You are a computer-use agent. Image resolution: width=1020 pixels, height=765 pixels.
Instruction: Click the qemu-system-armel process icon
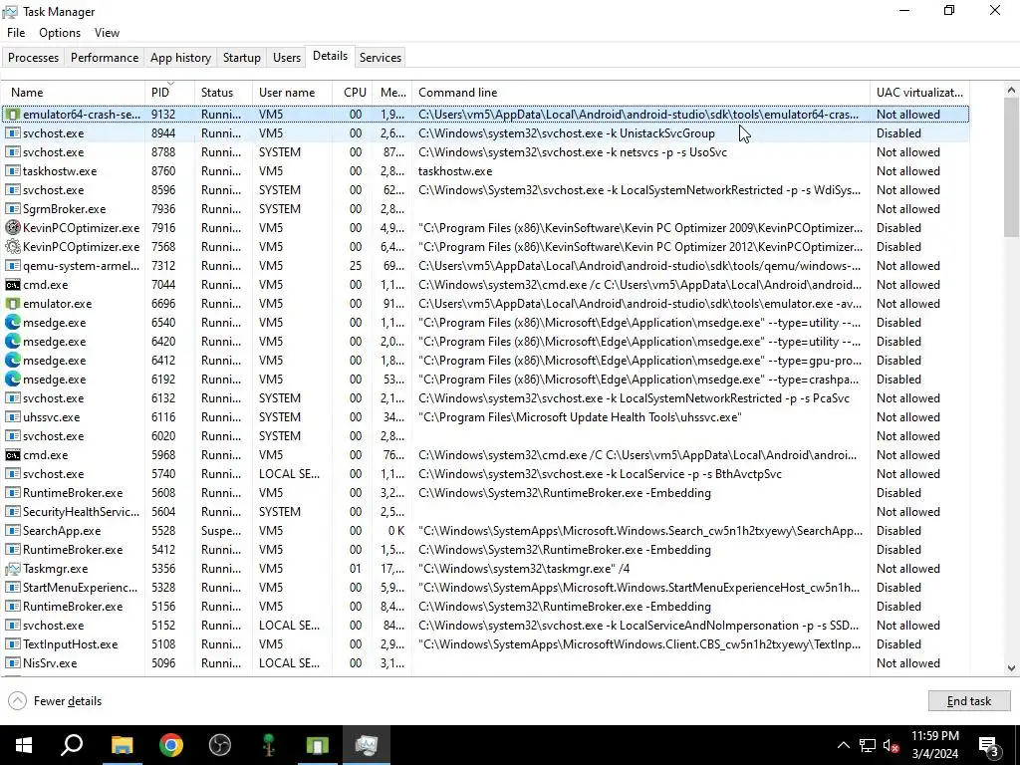tap(12, 265)
